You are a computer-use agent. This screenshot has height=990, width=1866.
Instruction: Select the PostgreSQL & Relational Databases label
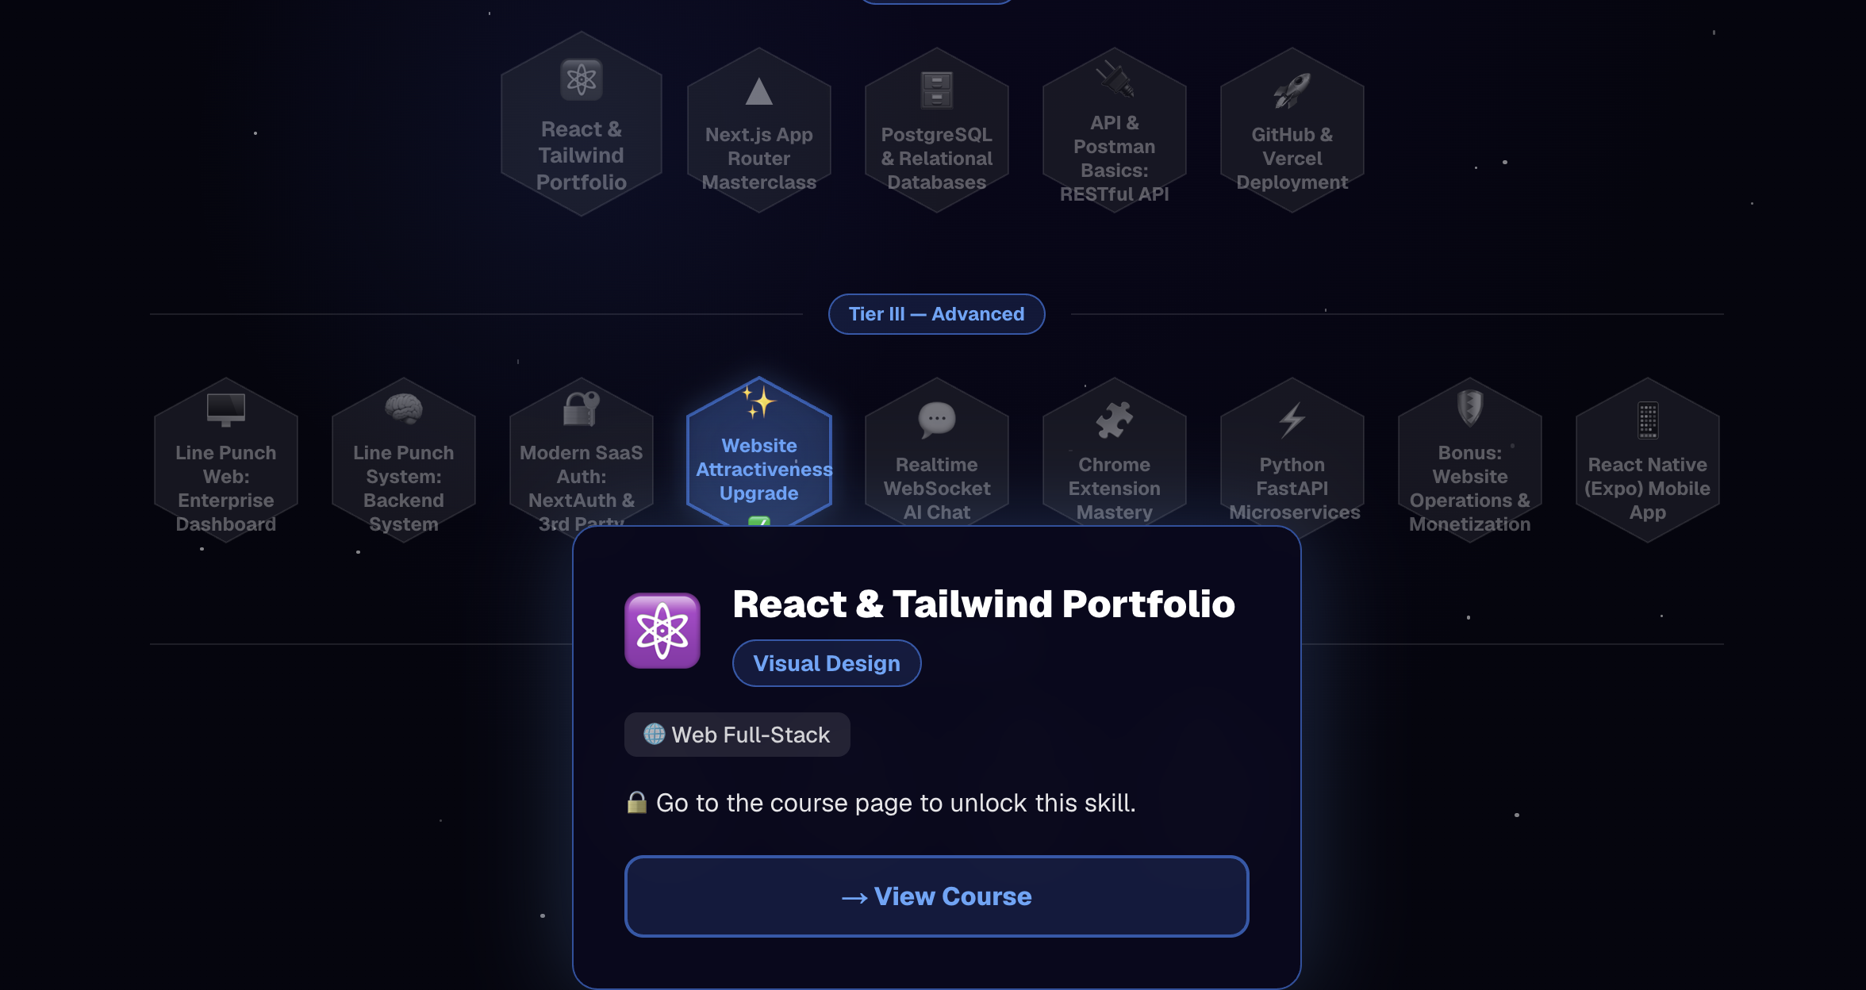click(937, 159)
